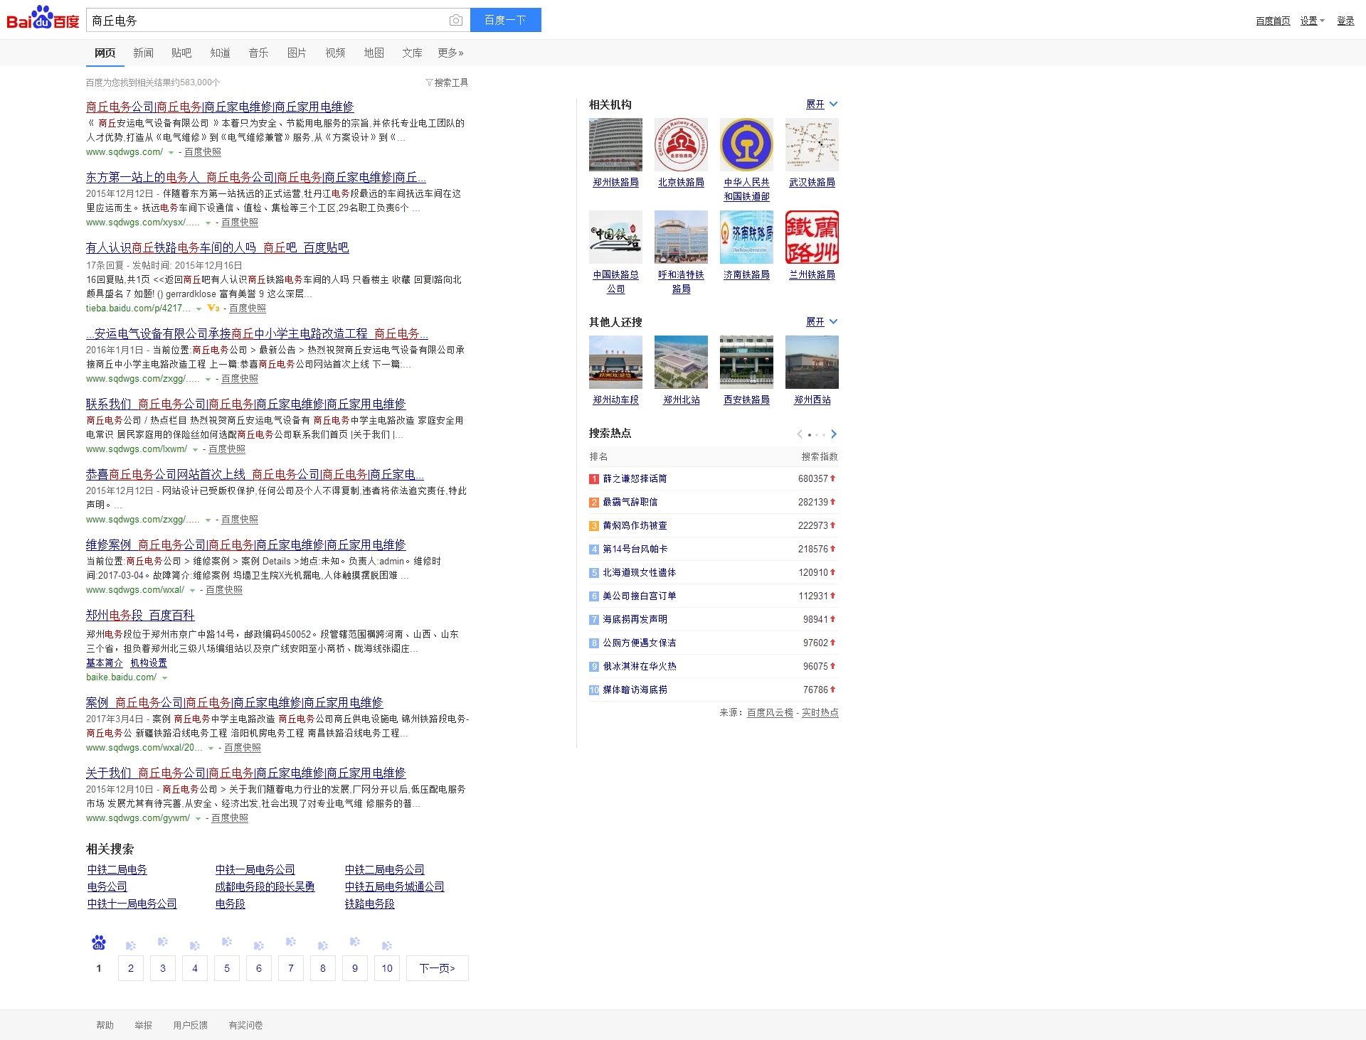
Task: Expand dropdown arrow after www.sqdwgs.com/wxal/ URL
Action: (x=192, y=591)
